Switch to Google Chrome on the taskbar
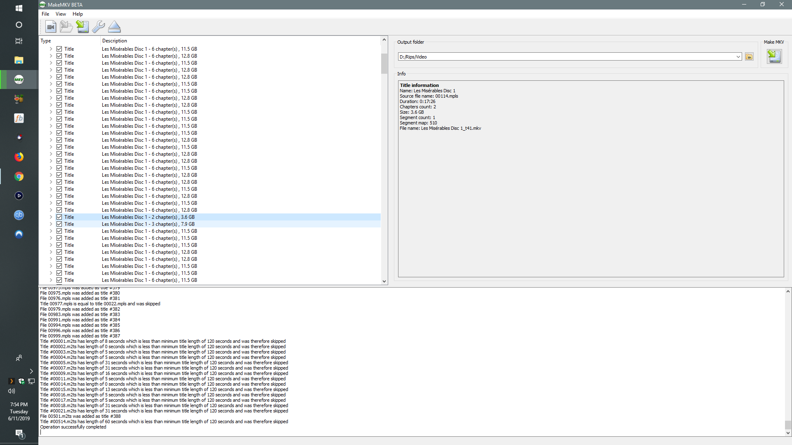Image resolution: width=792 pixels, height=445 pixels. (x=19, y=176)
